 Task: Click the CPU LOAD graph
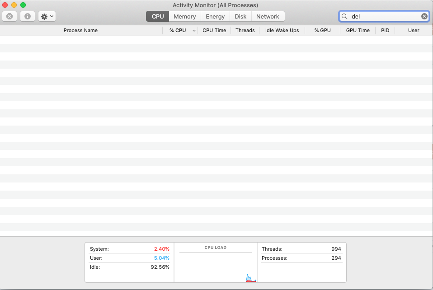pos(216,262)
